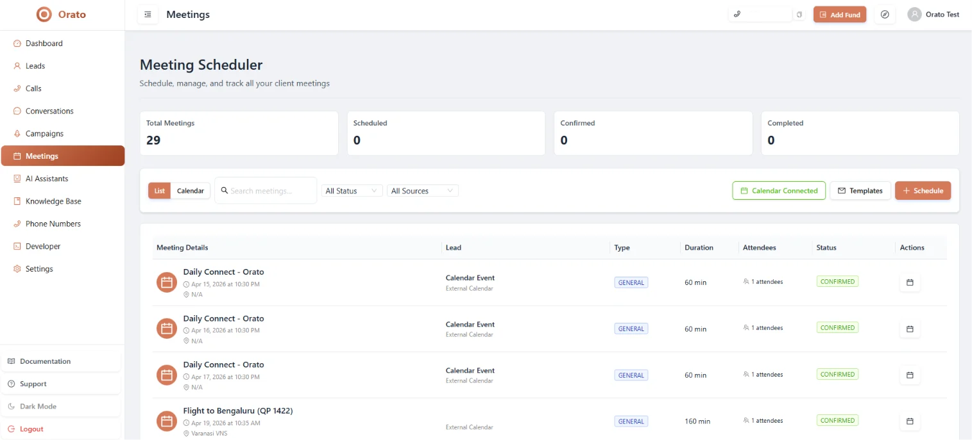Switch to List view

[160, 191]
